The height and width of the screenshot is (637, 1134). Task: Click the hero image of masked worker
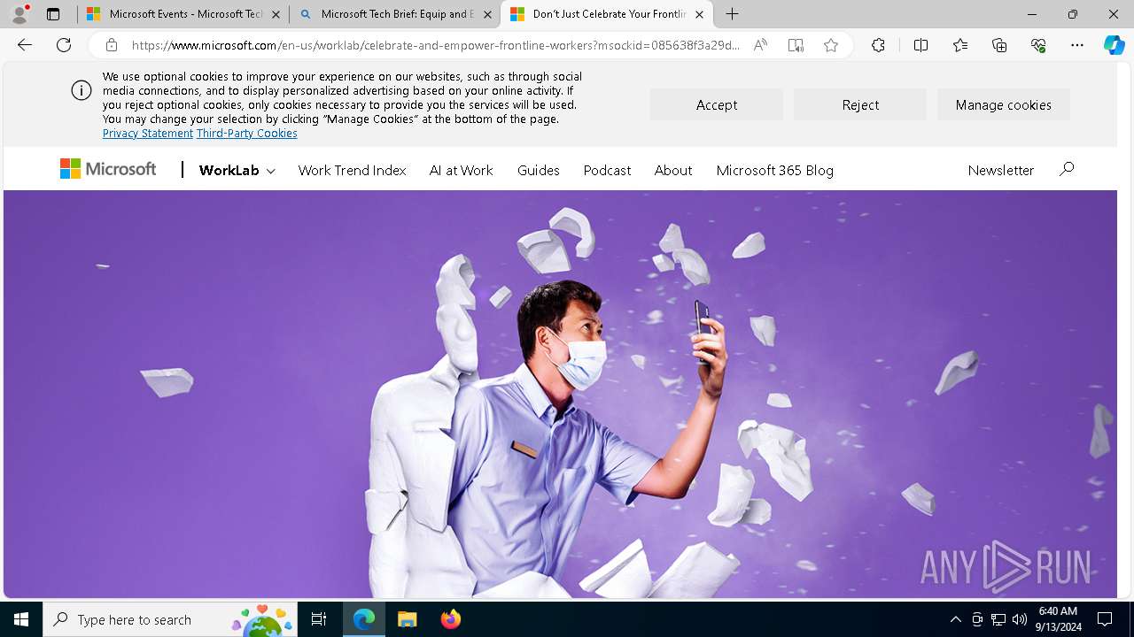[x=560, y=394]
